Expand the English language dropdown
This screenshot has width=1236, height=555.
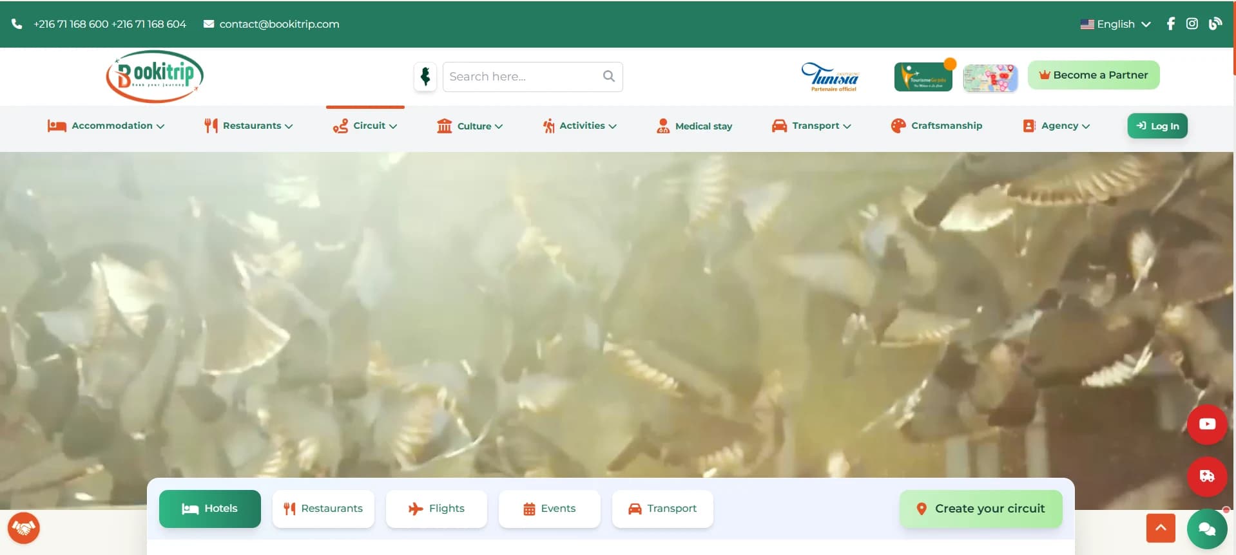click(1115, 24)
